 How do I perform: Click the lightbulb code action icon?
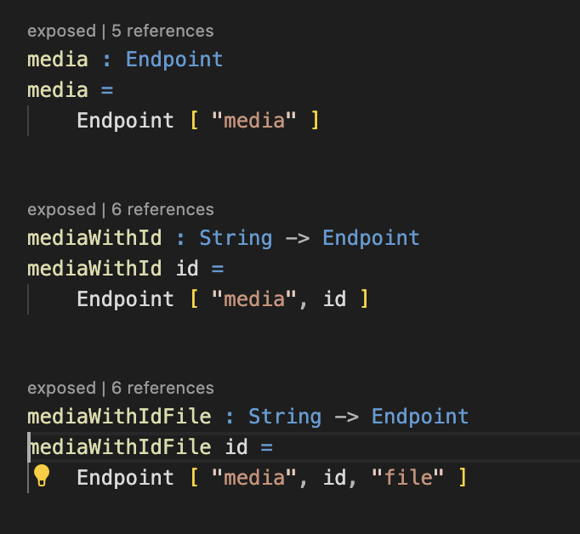coord(42,476)
